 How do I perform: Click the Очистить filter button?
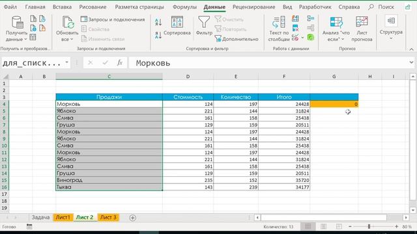point(229,19)
